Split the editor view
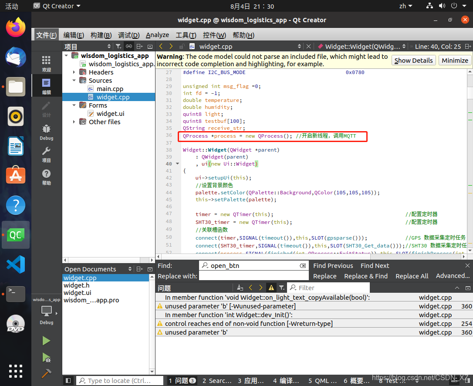The height and width of the screenshot is (386, 473). [468, 46]
